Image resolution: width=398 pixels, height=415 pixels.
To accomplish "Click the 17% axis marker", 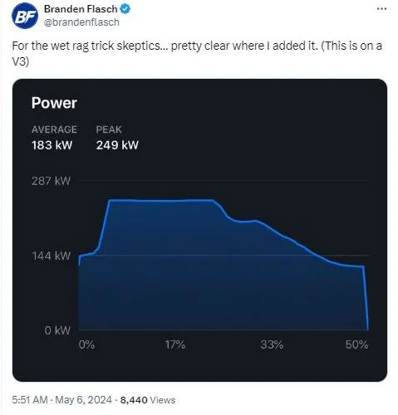I will (x=175, y=344).
